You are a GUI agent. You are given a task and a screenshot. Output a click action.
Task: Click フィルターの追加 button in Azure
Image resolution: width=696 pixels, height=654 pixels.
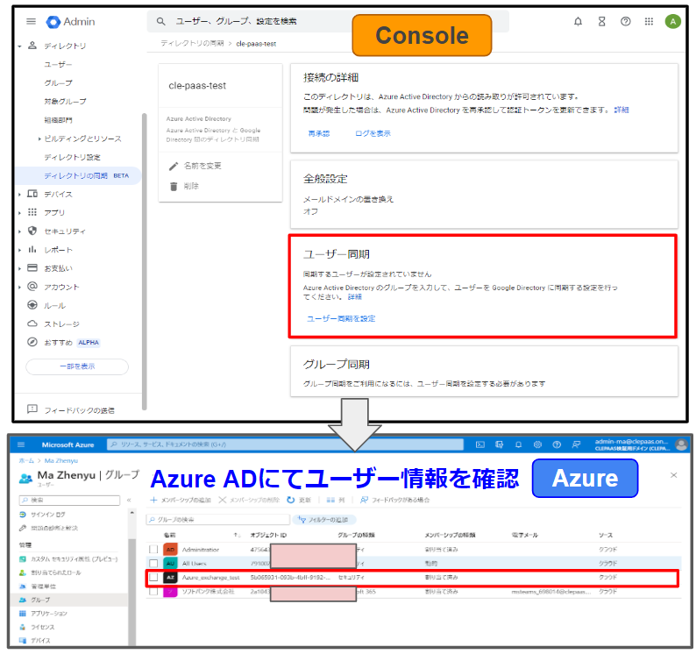point(324,520)
